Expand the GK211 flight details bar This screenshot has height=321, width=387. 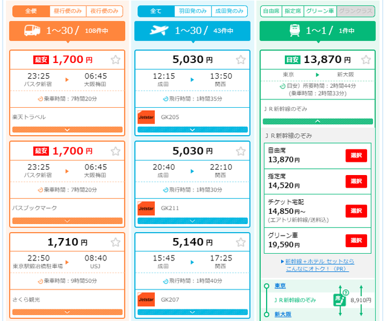coord(192,221)
